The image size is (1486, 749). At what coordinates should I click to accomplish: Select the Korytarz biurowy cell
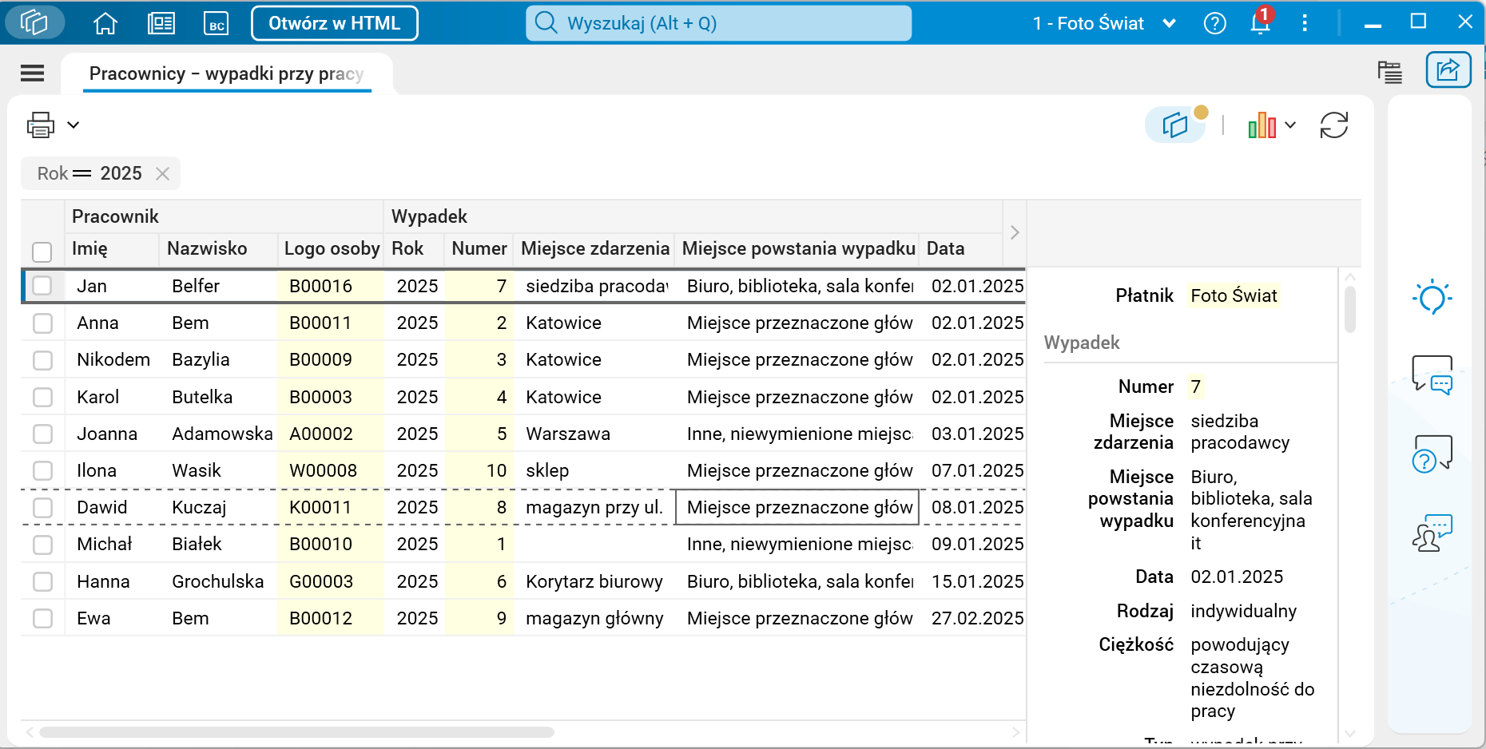pyautogui.click(x=594, y=581)
